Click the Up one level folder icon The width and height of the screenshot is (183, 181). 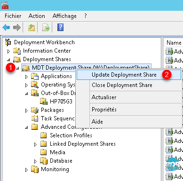point(32,28)
